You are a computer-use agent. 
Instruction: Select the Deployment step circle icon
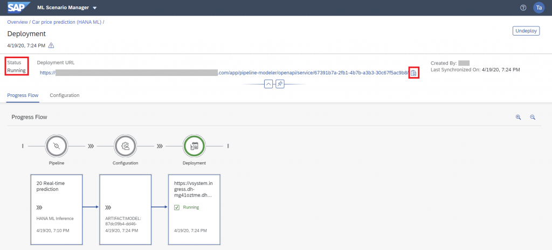coord(194,146)
